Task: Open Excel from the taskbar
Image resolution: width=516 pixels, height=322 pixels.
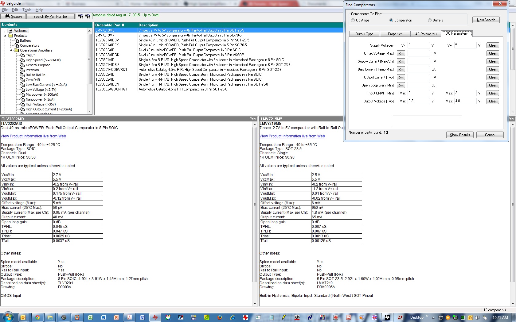Action: pos(90,317)
